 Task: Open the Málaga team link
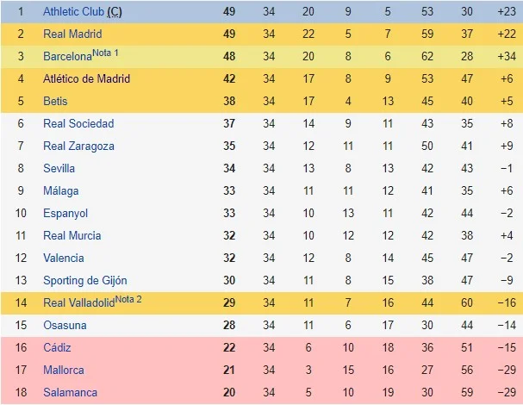tap(60, 191)
